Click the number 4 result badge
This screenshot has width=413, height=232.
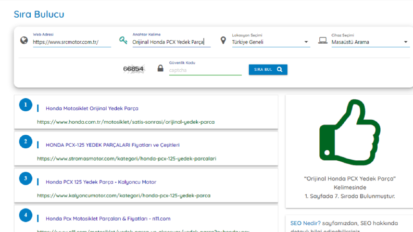coord(26,215)
